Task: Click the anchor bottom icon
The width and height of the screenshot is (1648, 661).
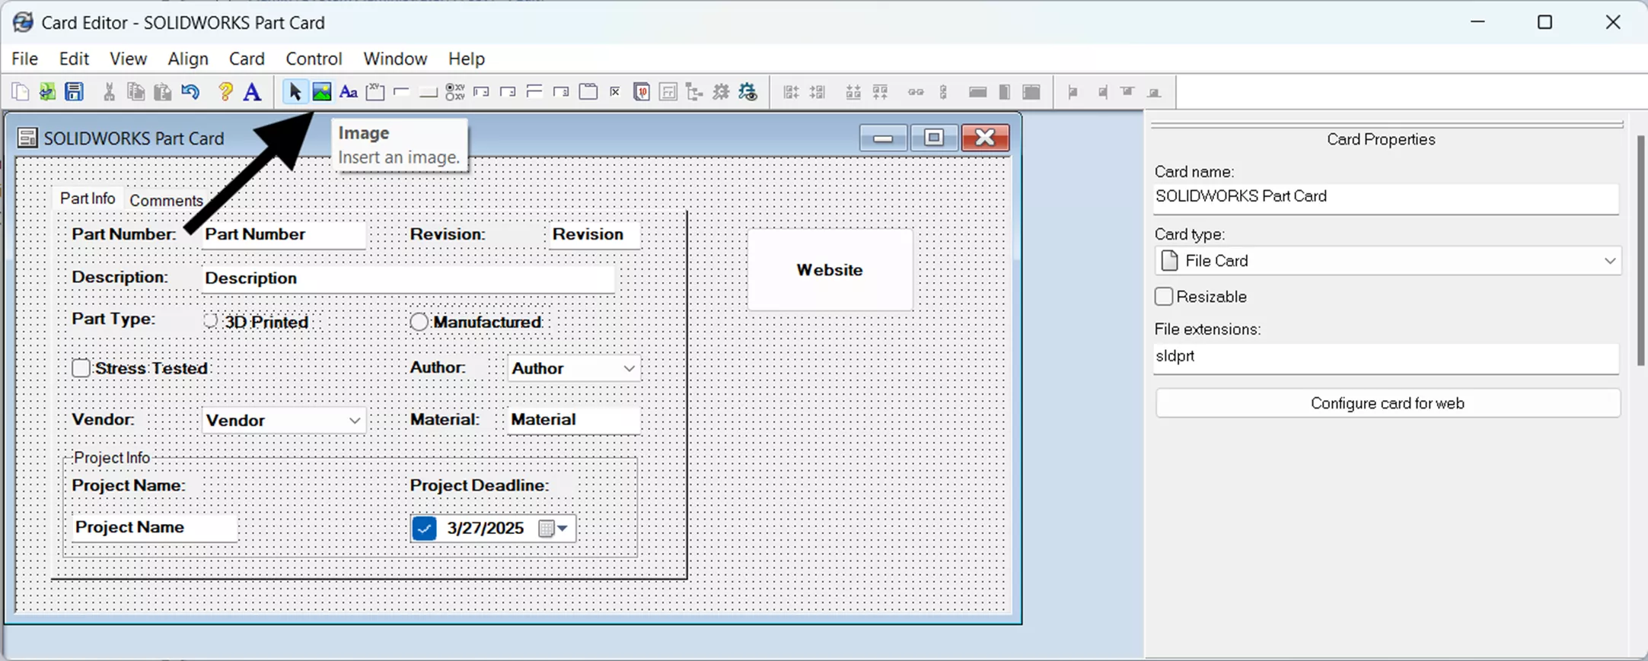Action: pyautogui.click(x=1154, y=92)
